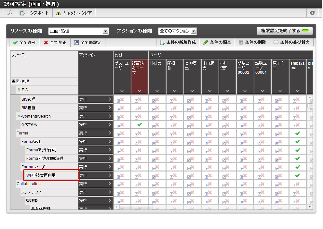Viewport: 323px width, 229px height.
Task: Toggle Formaアプリ作成管理 permission for 青柳辰巳
Action: (x=192, y=159)
